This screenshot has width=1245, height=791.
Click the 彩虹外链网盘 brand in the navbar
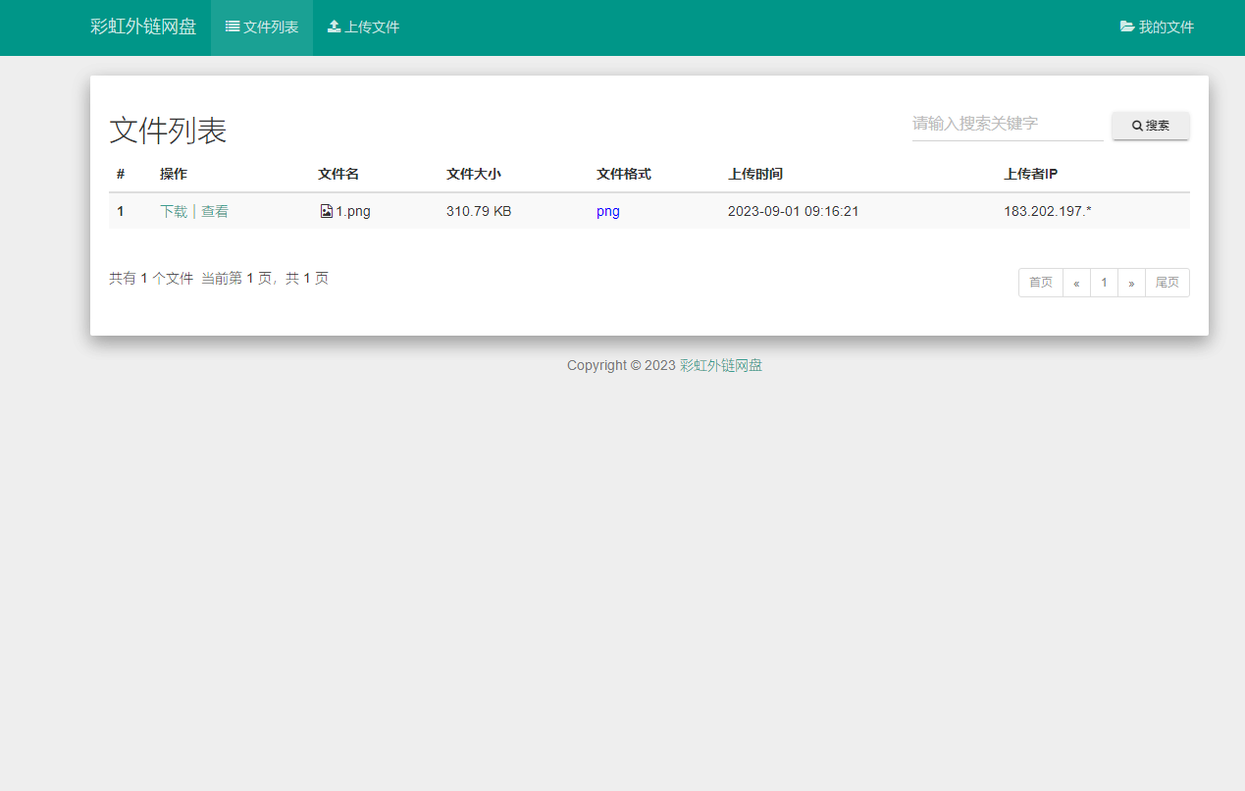(144, 26)
